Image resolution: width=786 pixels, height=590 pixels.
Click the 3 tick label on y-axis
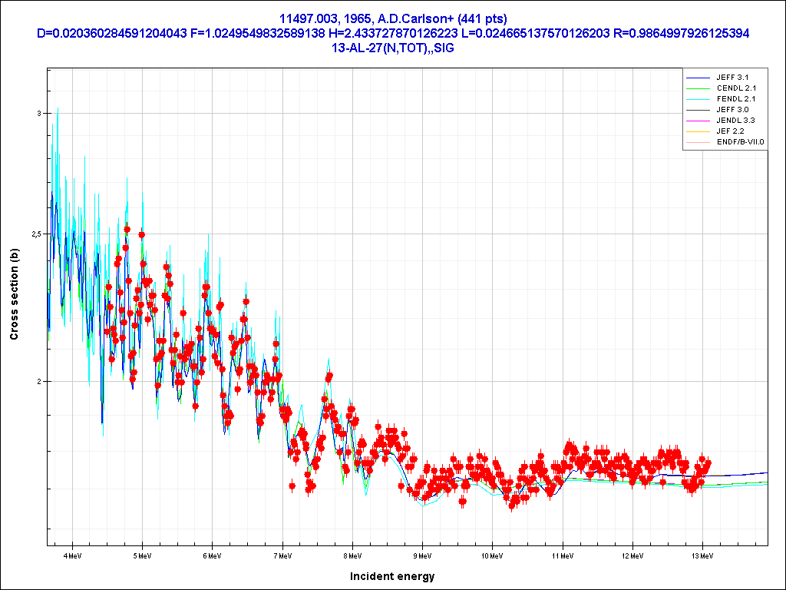pos(38,114)
